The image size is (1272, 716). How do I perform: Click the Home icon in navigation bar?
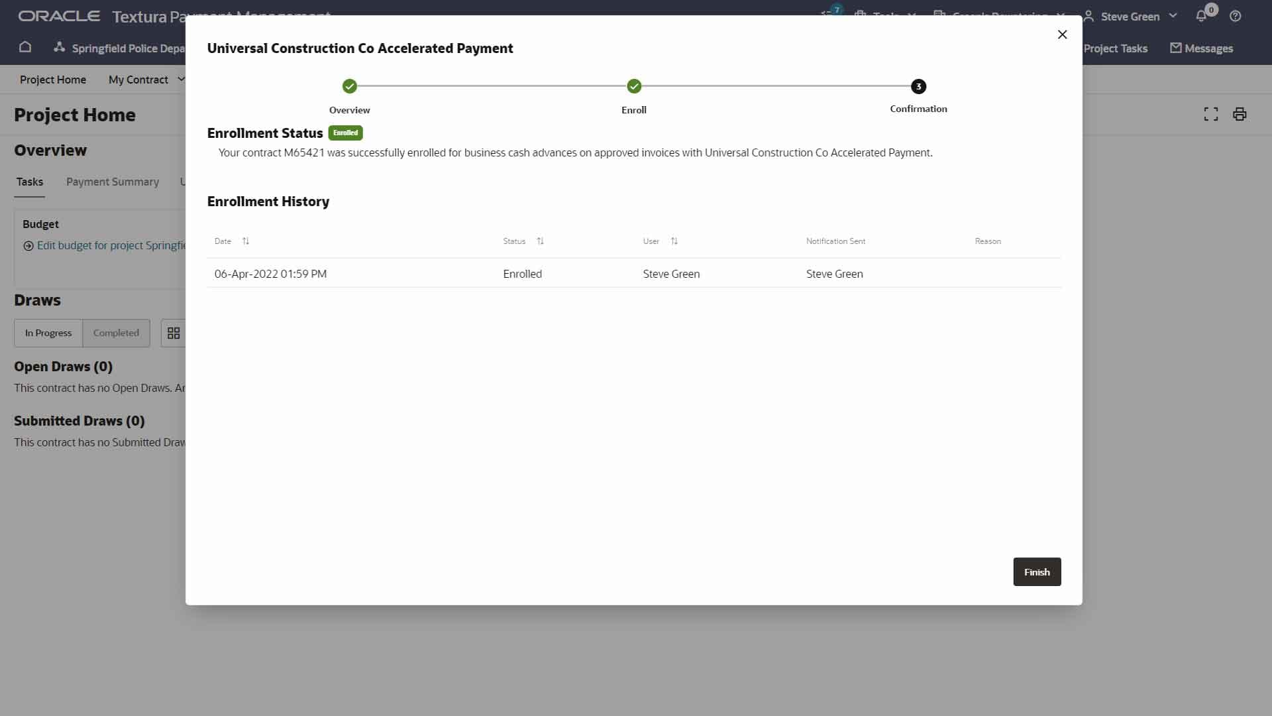click(x=25, y=48)
